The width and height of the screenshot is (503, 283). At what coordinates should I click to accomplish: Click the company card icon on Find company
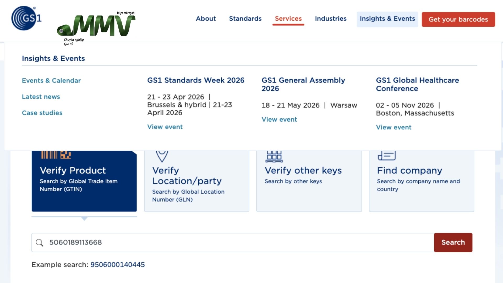pyautogui.click(x=387, y=156)
